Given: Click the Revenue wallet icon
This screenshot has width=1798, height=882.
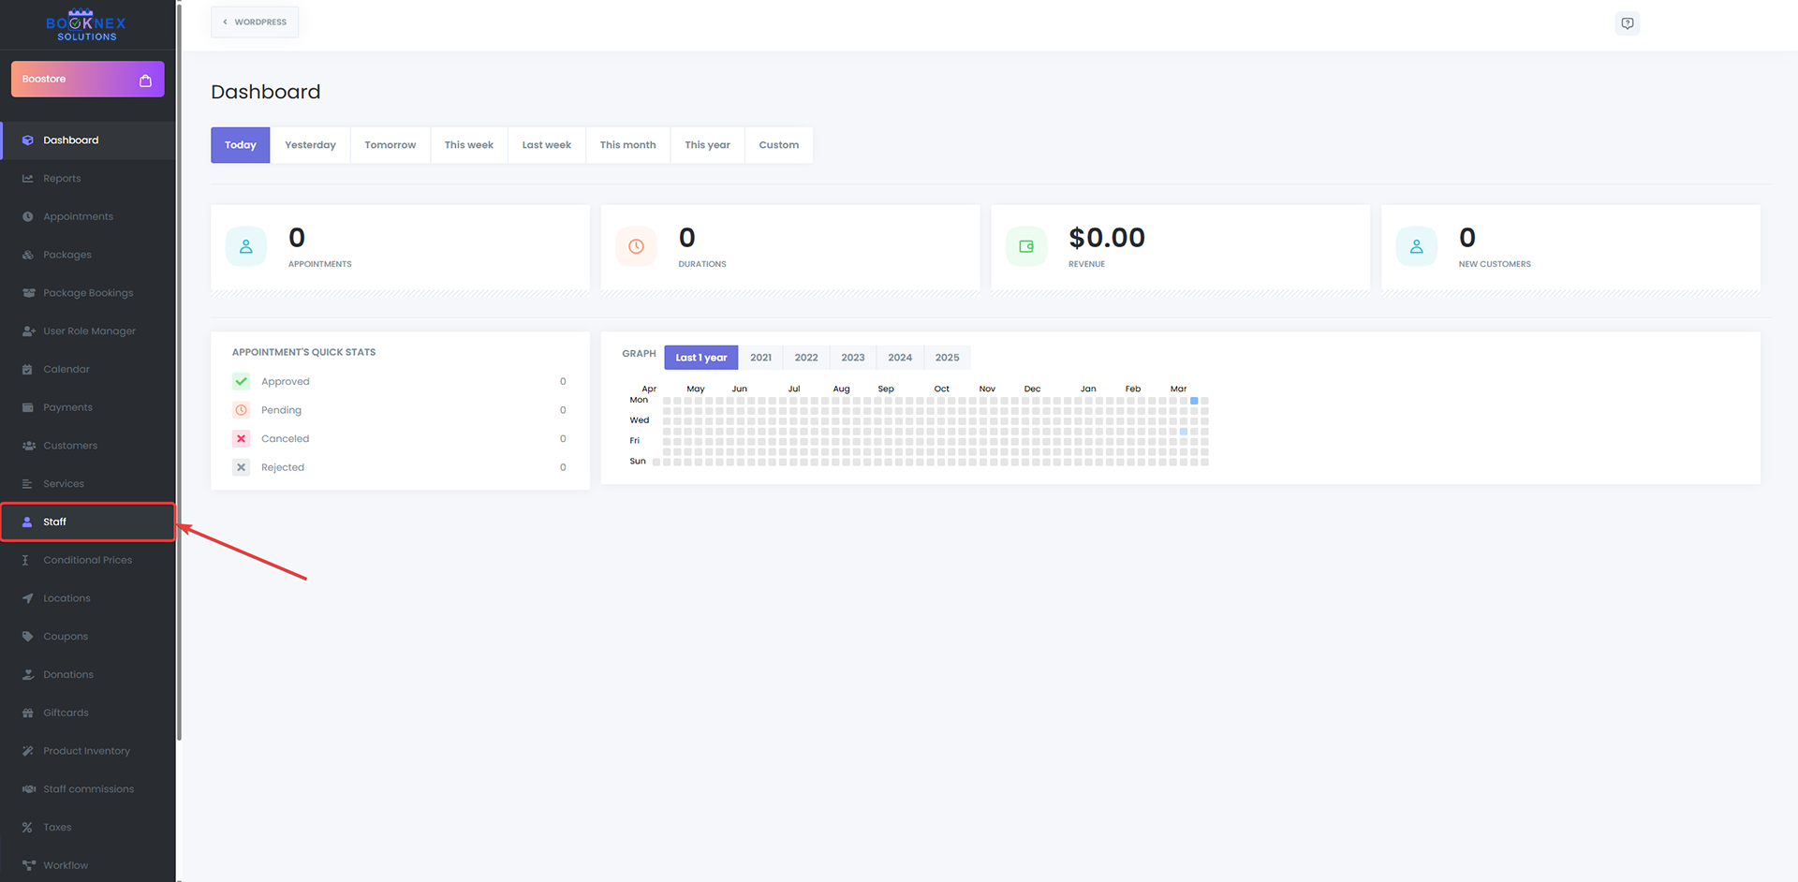Looking at the screenshot, I should click(1025, 247).
